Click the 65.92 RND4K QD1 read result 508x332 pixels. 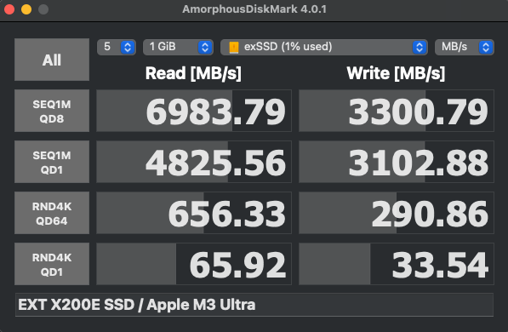(194, 264)
